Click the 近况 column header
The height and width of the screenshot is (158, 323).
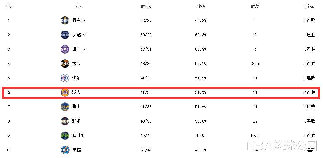(x=309, y=6)
